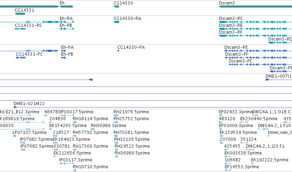The image size is (292, 172).
Task: Click the EP01609.3prime EST label
Action: [236, 126]
